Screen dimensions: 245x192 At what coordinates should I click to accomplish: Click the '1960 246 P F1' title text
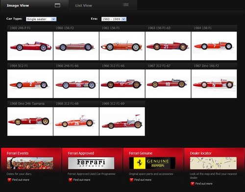pos(20,28)
